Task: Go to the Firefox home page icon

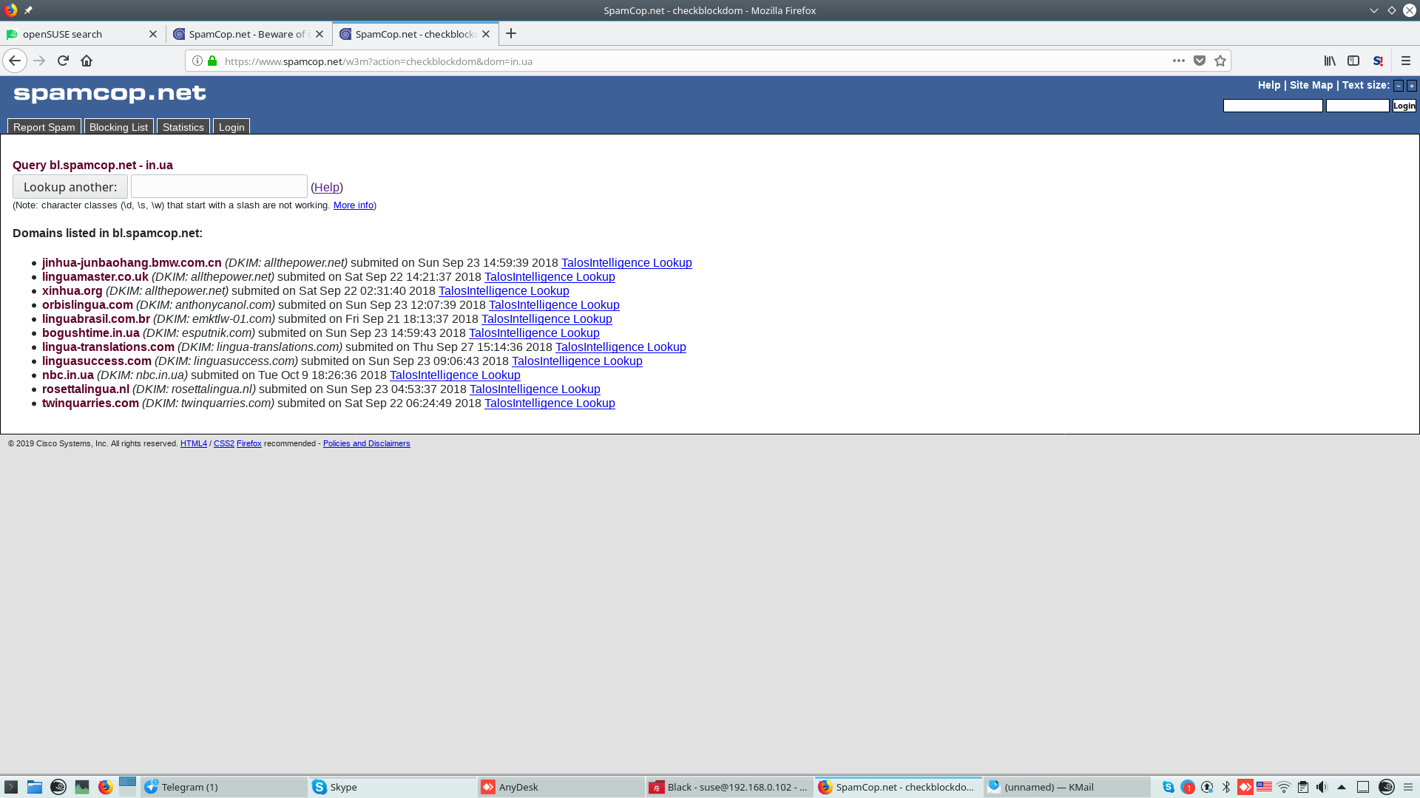Action: pos(87,61)
